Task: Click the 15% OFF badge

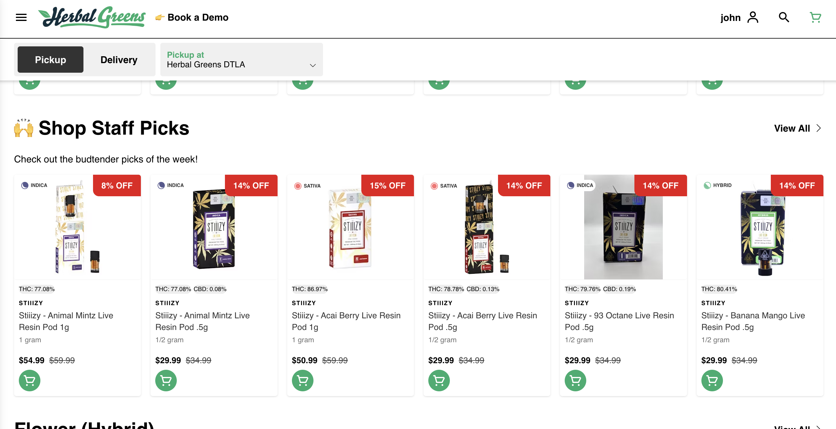Action: pos(388,185)
